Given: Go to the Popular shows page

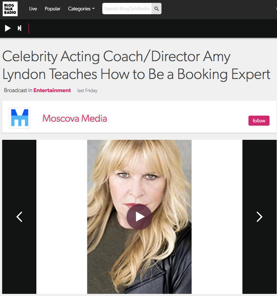Looking at the screenshot, I should tap(52, 9).
